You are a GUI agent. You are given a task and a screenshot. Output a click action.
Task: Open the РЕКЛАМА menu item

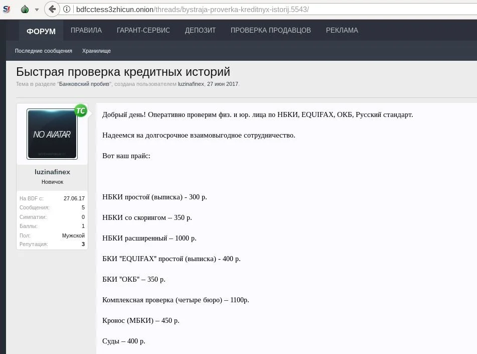point(342,30)
